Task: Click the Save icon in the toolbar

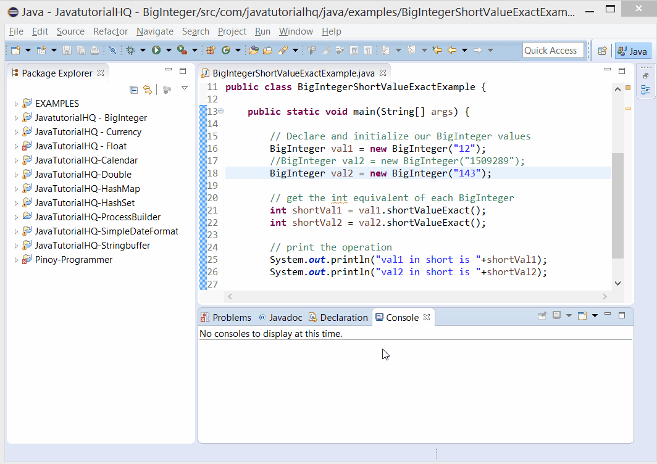Action: point(67,51)
